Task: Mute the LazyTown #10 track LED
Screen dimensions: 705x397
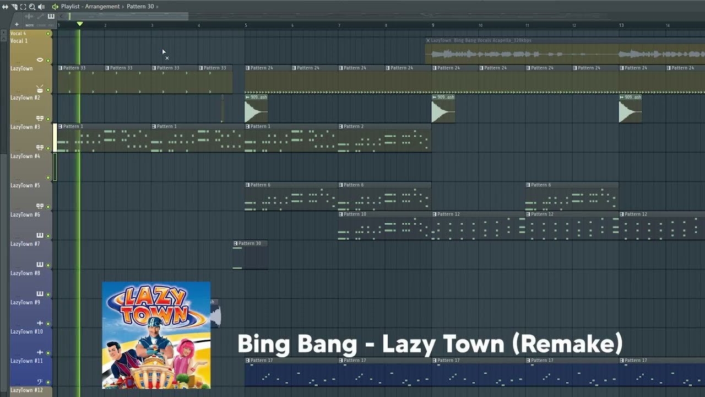Action: click(48, 352)
